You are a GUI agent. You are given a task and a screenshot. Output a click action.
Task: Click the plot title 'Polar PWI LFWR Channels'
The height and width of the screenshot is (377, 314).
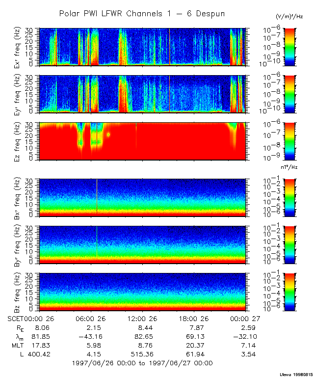[142, 14]
